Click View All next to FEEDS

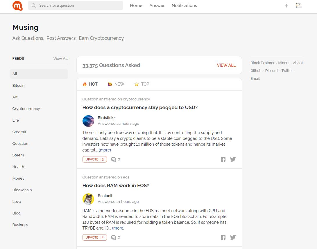[x=60, y=58]
